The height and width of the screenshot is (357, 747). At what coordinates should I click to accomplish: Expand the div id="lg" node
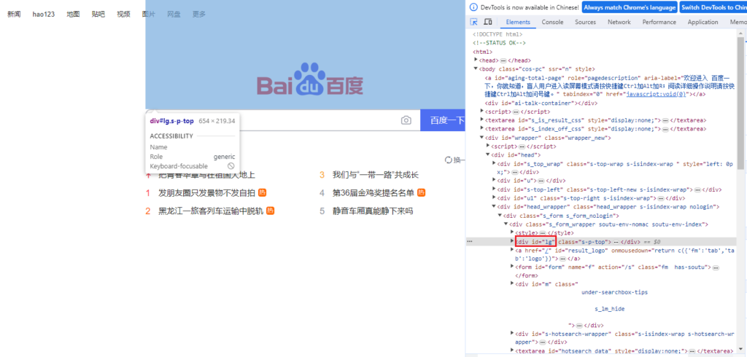pos(512,241)
